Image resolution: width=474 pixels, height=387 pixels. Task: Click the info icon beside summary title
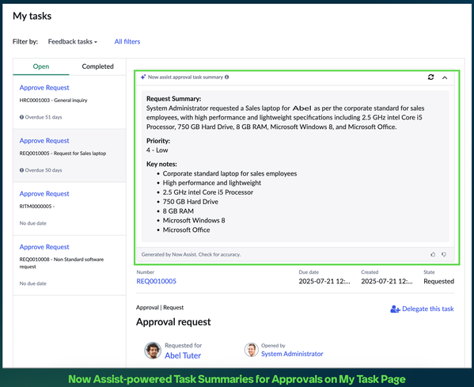click(x=227, y=77)
